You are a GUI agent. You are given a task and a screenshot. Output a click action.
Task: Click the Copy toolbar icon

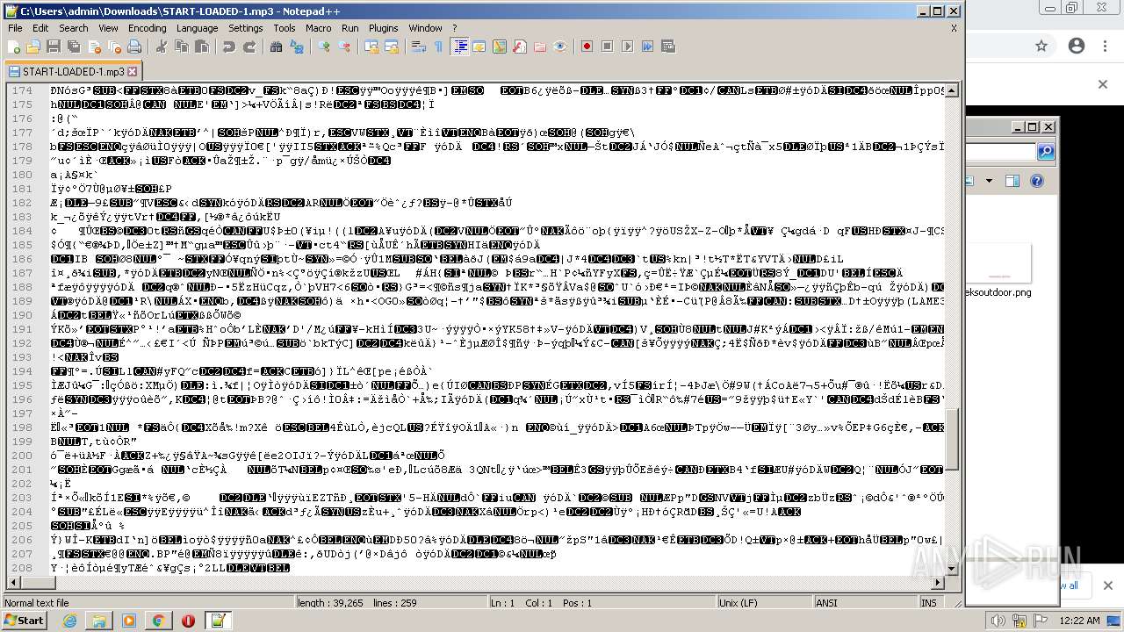[180, 47]
